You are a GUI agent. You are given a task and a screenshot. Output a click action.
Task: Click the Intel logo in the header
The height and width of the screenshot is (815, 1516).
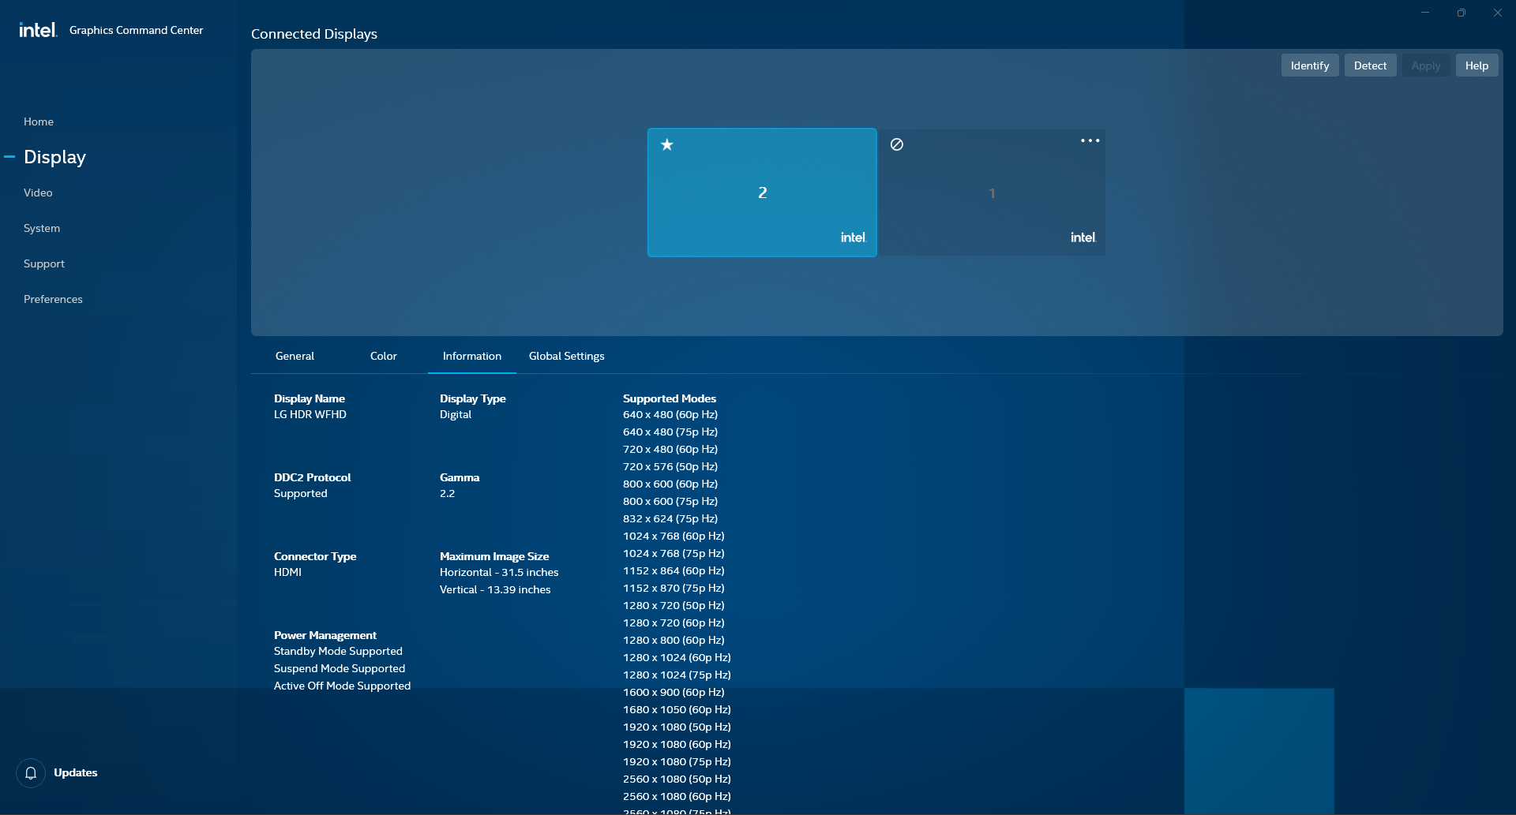[x=38, y=30]
